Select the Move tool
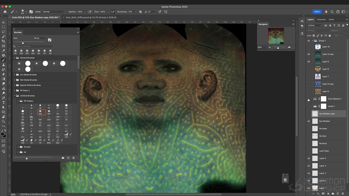This screenshot has height=196, width=349. [3, 22]
